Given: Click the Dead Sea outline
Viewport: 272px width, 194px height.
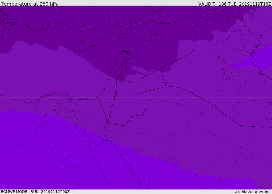Looking at the screenshot, I should [x=115, y=94].
